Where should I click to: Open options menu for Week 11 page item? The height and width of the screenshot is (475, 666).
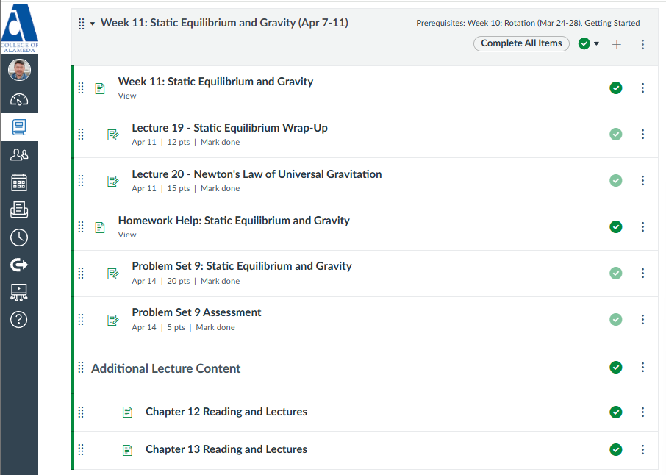tap(642, 88)
